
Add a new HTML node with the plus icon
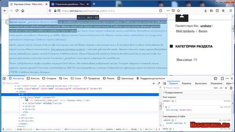coord(153,83)
